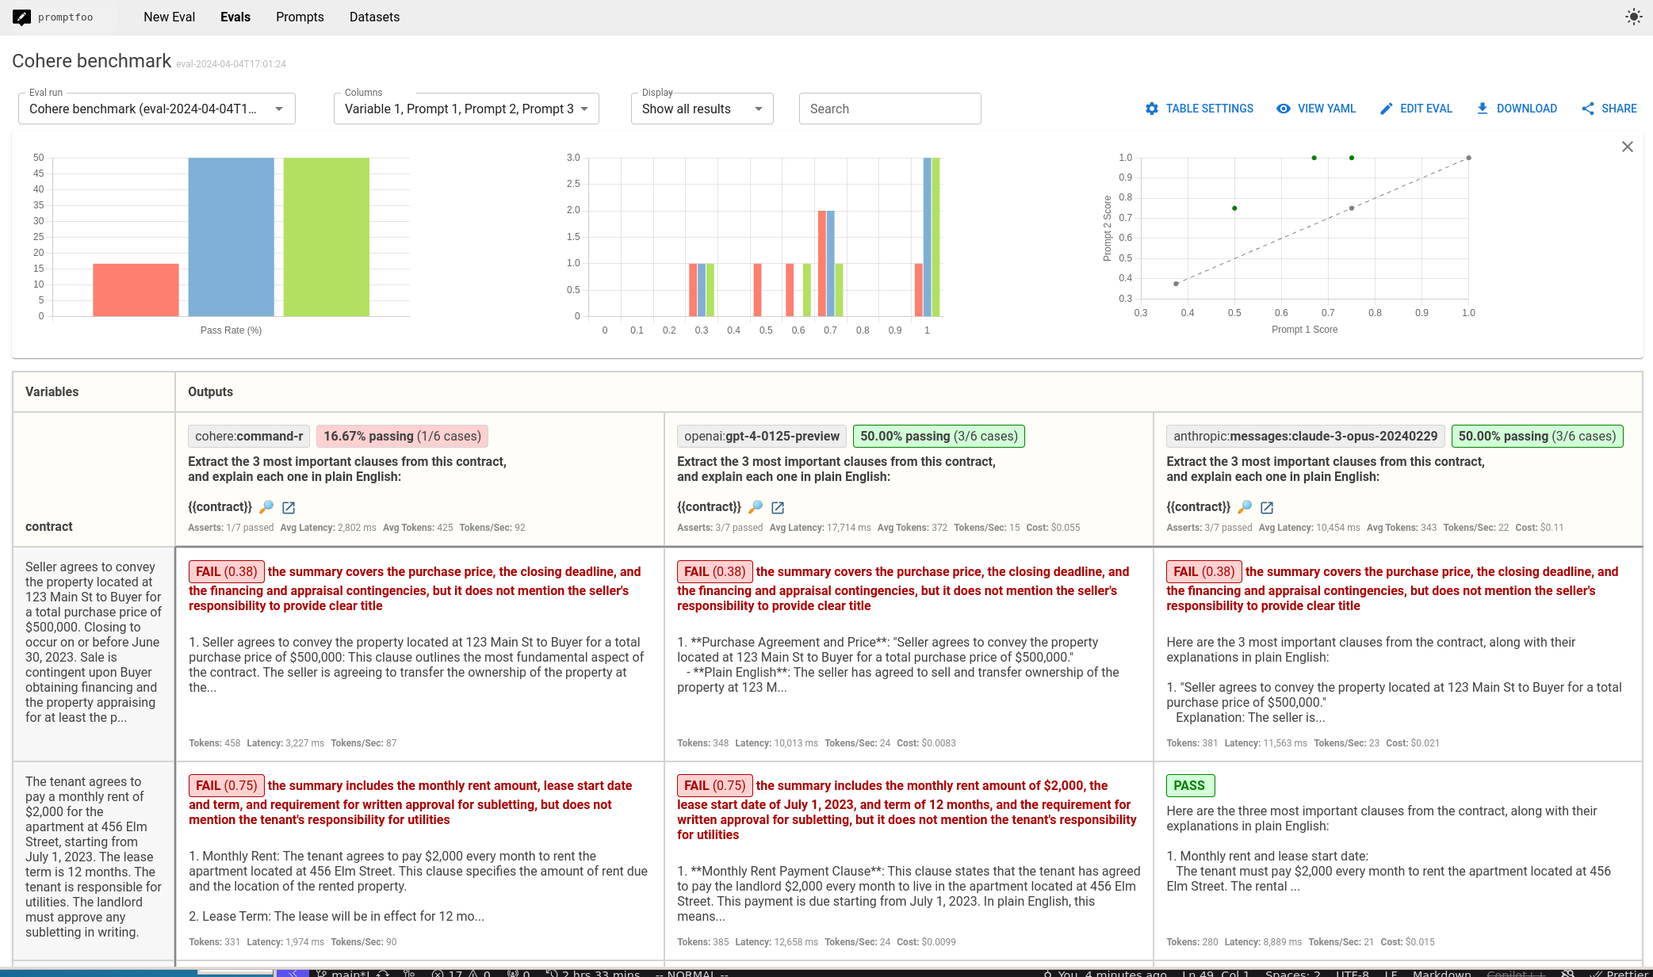Click the View YAML eye icon
1653x977 pixels.
pyautogui.click(x=1283, y=109)
